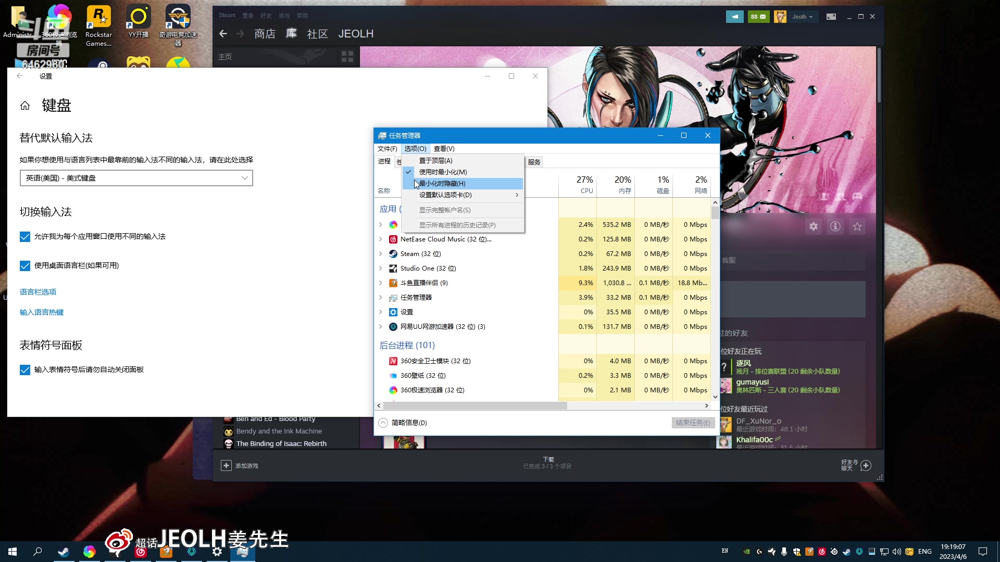This screenshot has height=562, width=1000.
Task: Click the Settings home icon
Action: [x=25, y=106]
